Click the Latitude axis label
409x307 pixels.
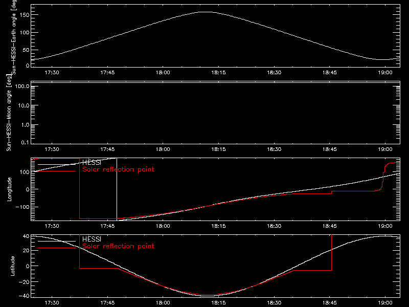pyautogui.click(x=12, y=266)
